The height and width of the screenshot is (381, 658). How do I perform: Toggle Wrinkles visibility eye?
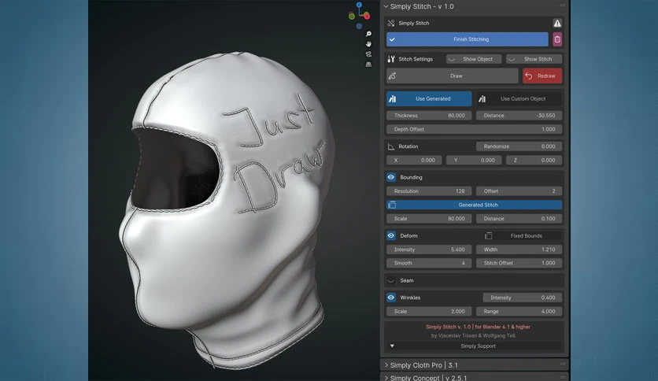(x=391, y=298)
